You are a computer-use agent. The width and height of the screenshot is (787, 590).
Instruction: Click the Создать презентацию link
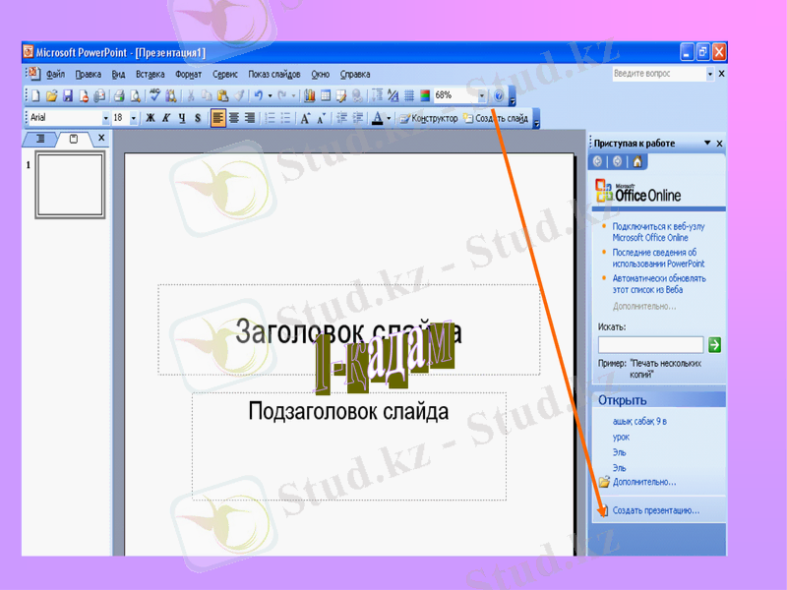pos(655,510)
